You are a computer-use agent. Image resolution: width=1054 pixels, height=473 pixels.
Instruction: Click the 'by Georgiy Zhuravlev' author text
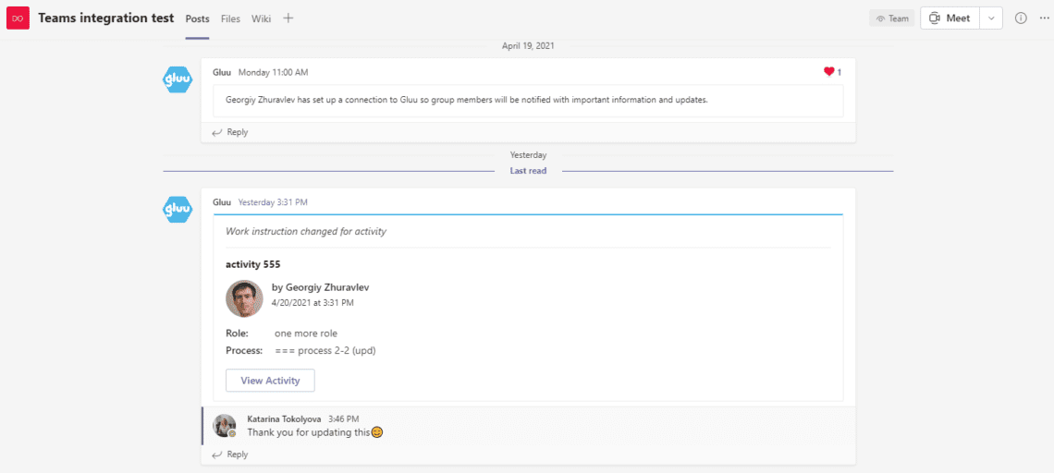[x=320, y=287]
